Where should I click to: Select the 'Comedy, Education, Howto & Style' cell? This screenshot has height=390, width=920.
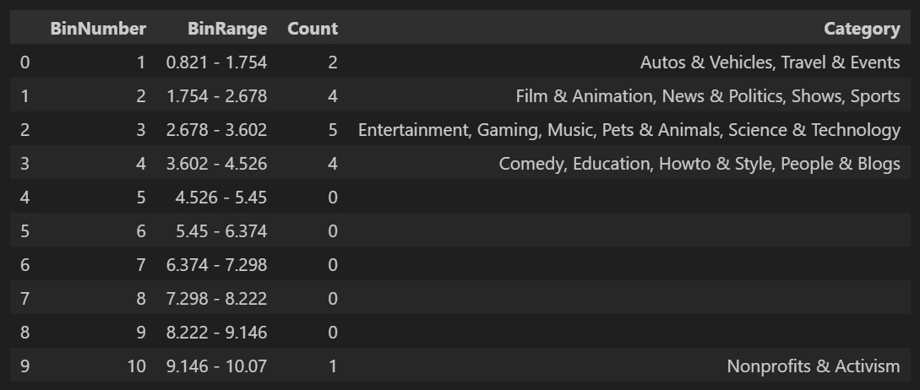(700, 164)
